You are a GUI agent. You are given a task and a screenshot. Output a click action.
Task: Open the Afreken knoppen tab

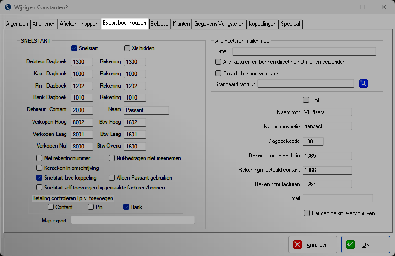pyautogui.click(x=79, y=24)
